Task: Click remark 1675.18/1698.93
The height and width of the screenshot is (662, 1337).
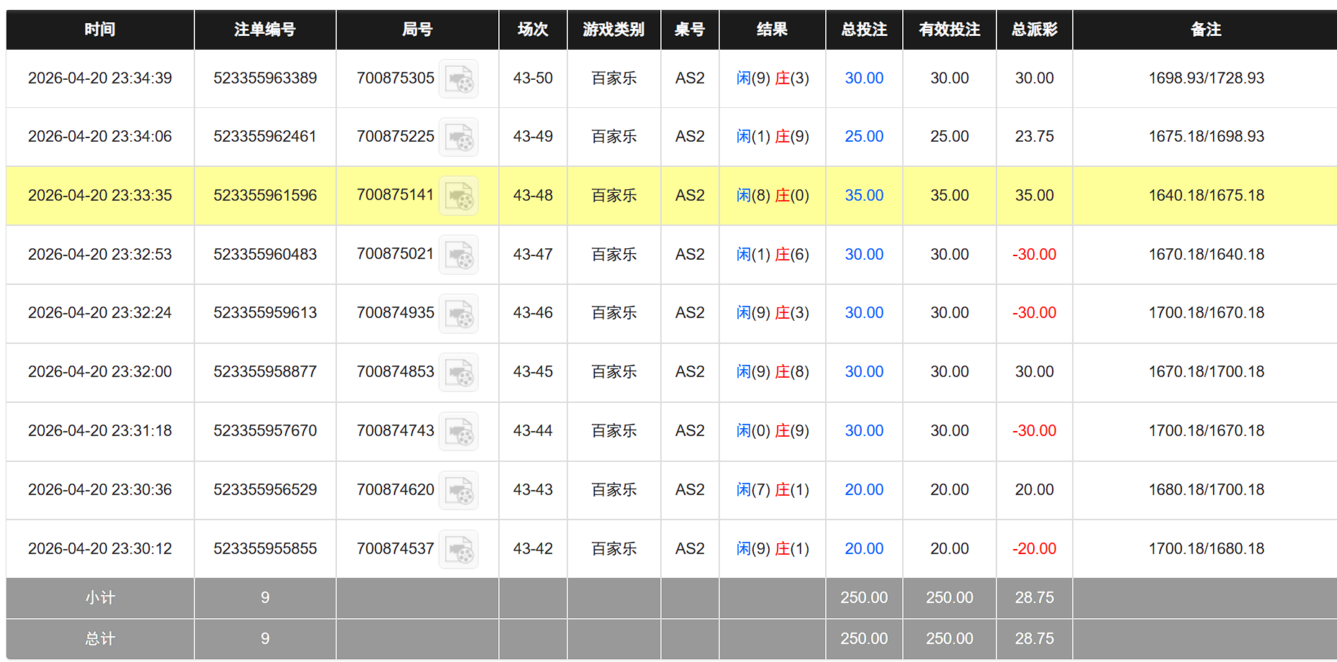Action: click(x=1206, y=136)
